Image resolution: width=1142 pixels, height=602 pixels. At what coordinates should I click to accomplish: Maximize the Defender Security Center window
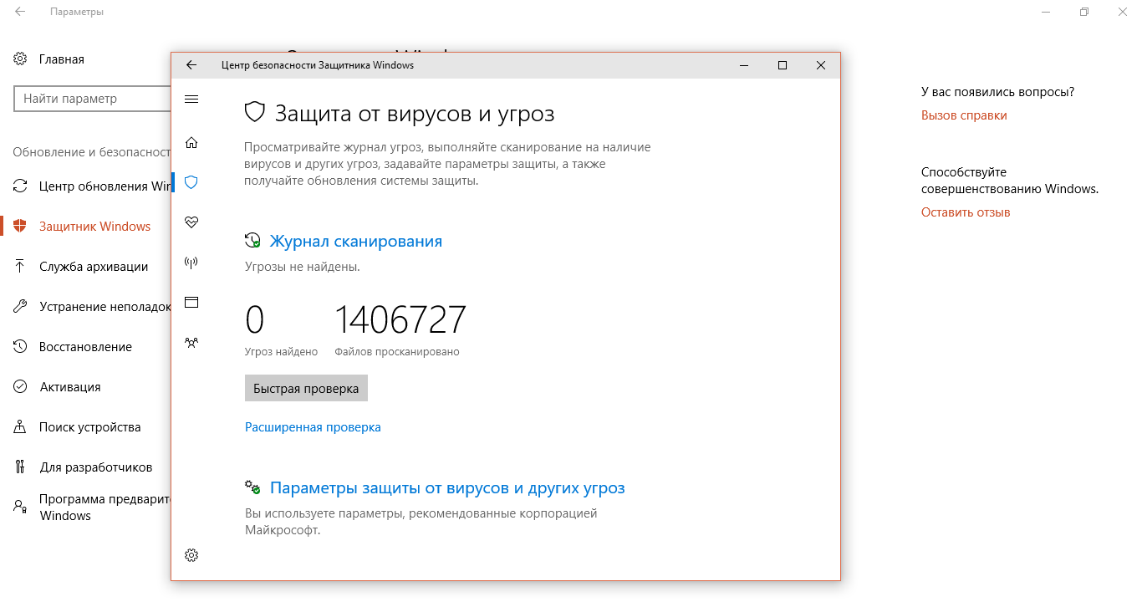(x=783, y=65)
